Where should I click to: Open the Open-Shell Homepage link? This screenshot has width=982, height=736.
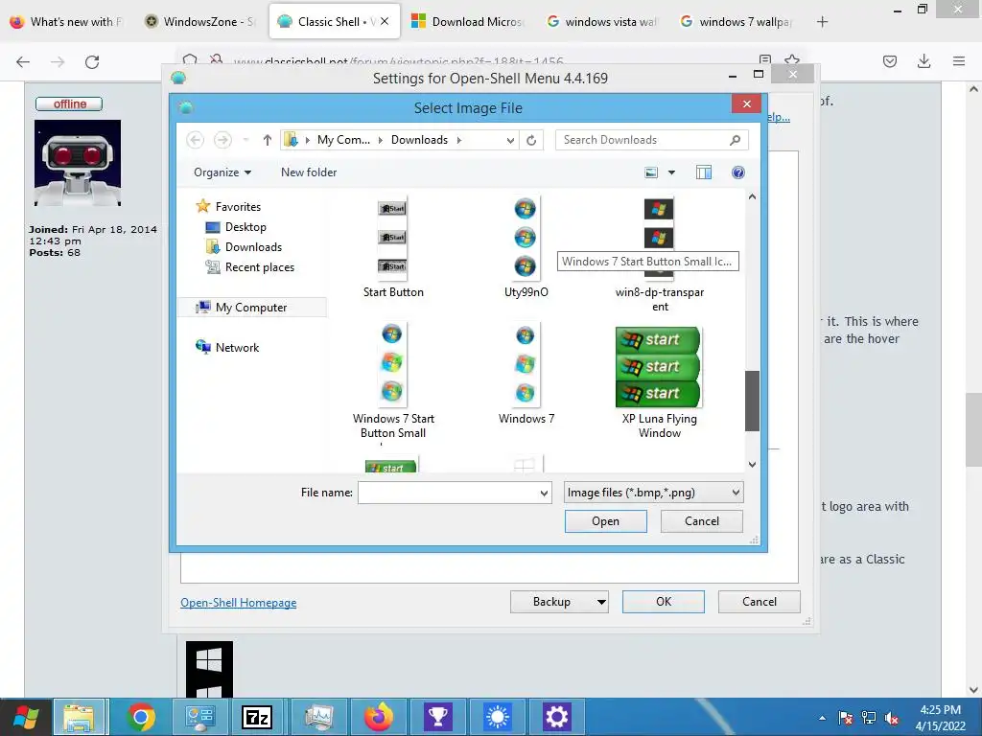[239, 603]
